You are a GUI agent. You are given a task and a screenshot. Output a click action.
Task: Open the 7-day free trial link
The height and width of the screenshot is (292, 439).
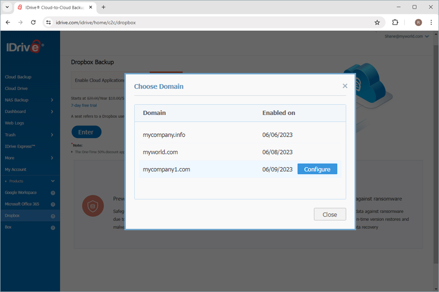[x=84, y=105]
